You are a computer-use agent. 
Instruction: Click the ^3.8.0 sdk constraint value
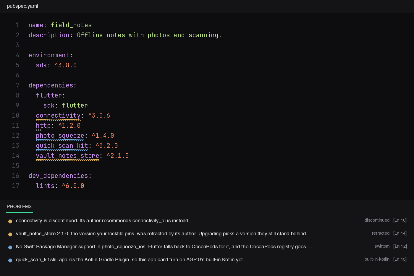pos(66,65)
